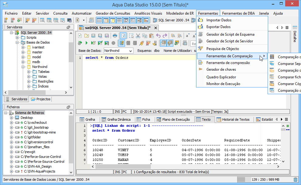This screenshot has width=301, height=185.
Task: Click the purple Undo arrow icon
Action: tap(158, 36)
